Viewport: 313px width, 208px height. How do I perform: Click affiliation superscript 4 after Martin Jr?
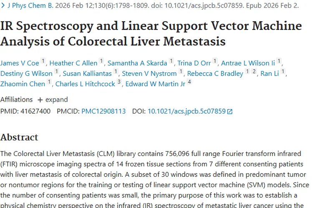point(189,82)
